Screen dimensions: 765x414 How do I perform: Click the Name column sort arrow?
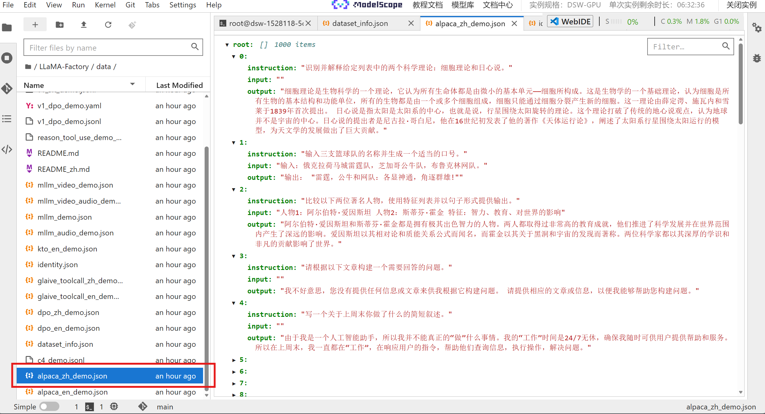coord(133,84)
